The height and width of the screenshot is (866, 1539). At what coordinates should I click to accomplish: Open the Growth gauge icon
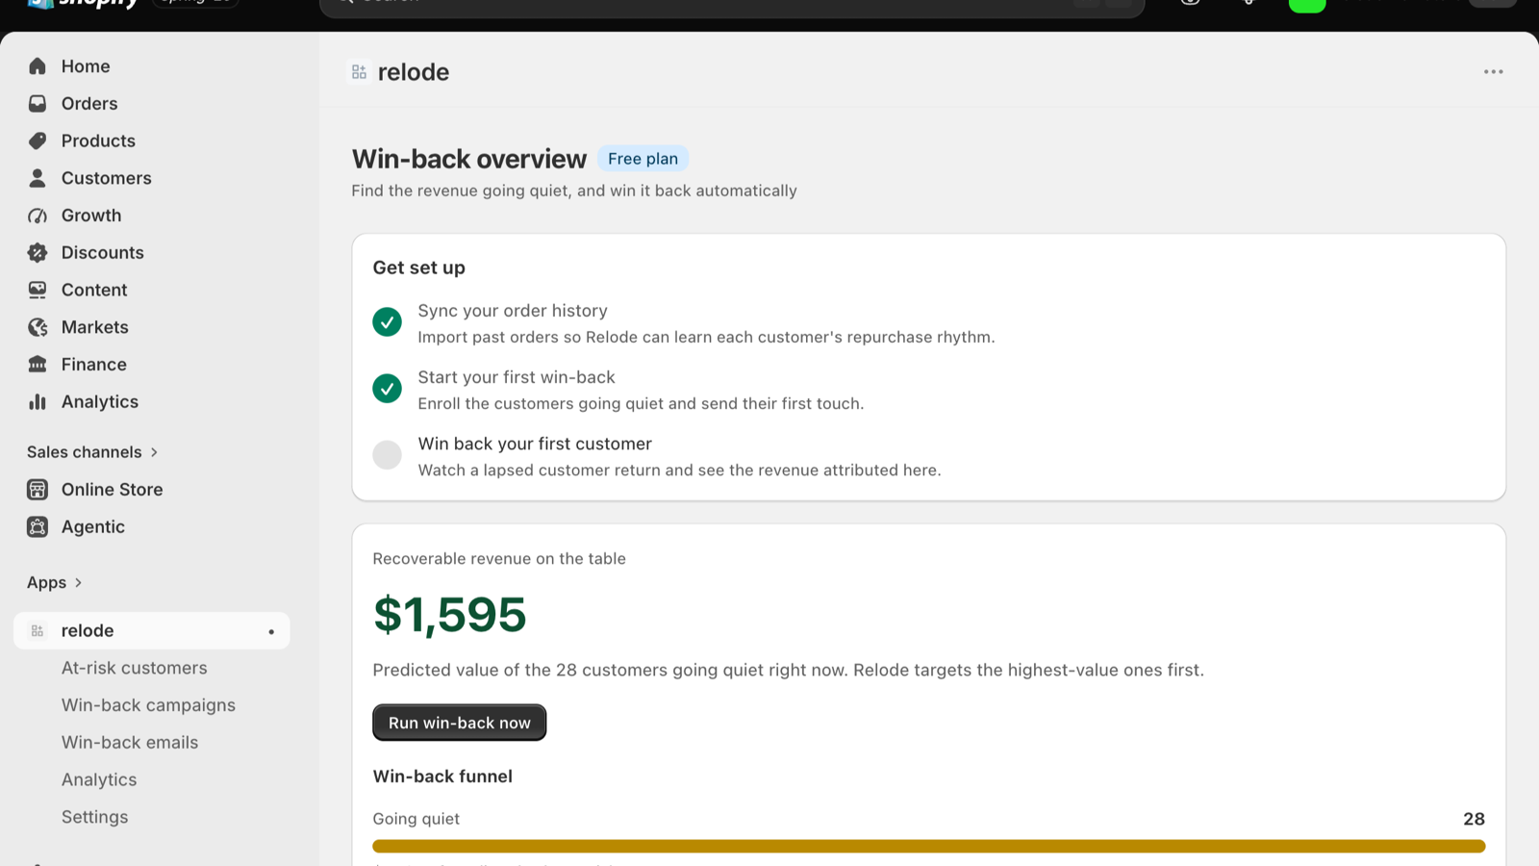38,216
